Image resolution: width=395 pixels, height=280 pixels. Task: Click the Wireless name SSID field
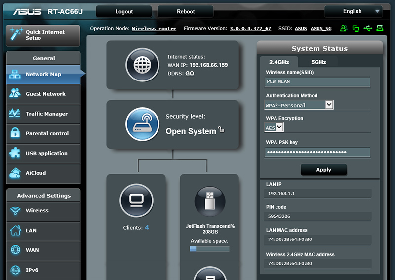coord(317,82)
